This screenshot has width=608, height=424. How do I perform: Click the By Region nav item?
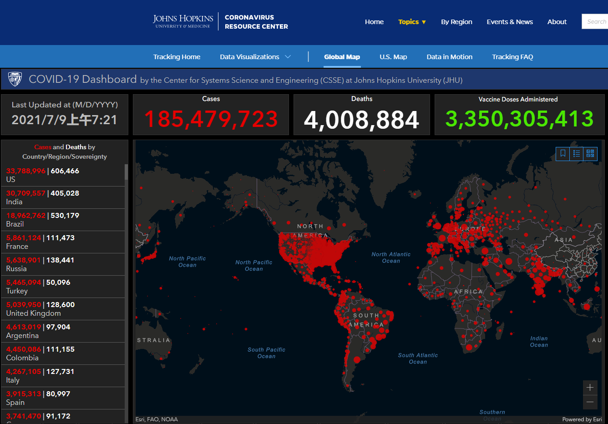coord(456,22)
